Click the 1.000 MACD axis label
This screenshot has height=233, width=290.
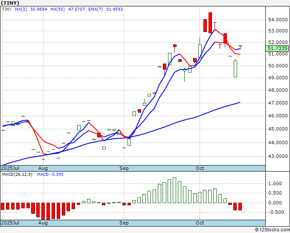pos(275,183)
